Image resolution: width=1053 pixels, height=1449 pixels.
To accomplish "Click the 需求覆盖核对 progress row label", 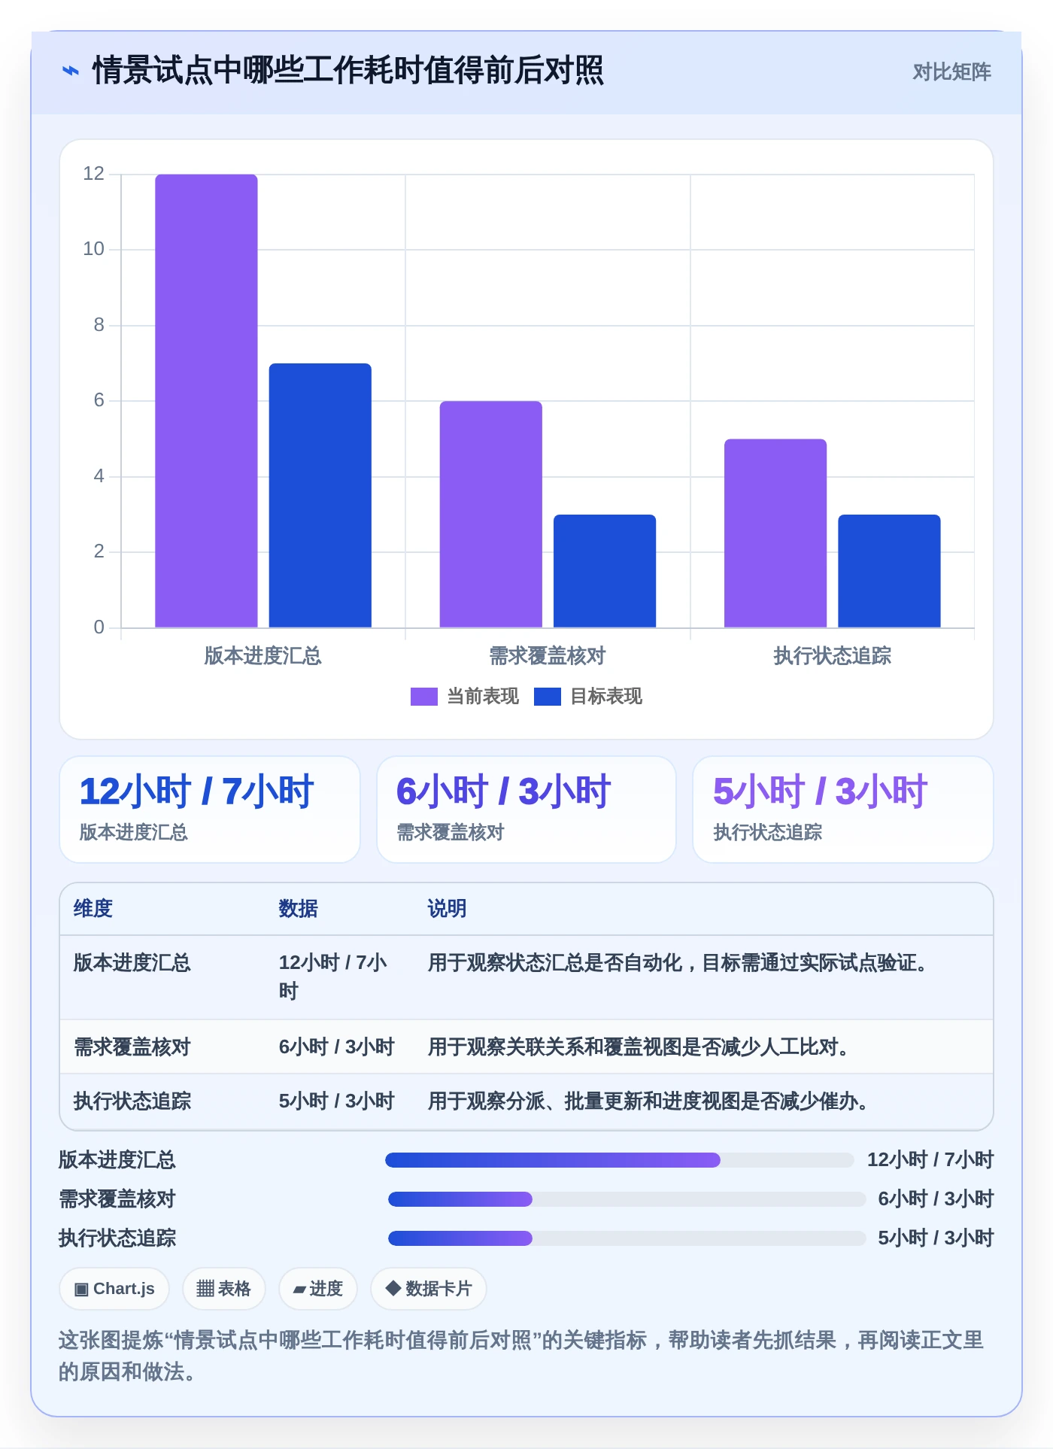I will pos(117,1199).
